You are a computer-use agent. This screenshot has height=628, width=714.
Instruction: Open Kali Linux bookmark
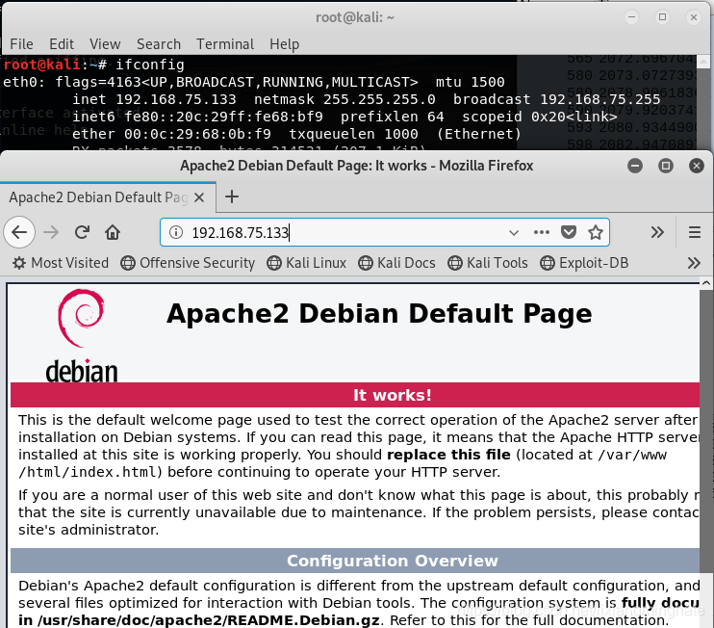tap(306, 263)
